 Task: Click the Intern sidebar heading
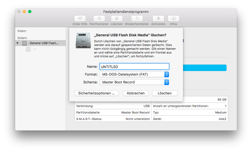(x=22, y=31)
